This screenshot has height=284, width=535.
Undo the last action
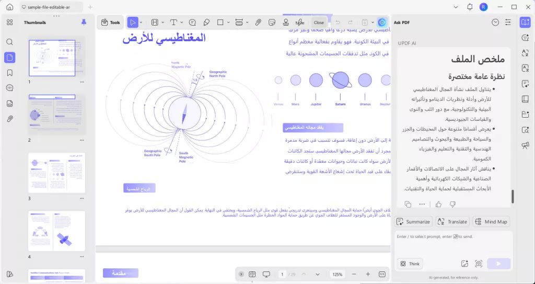click(338, 22)
